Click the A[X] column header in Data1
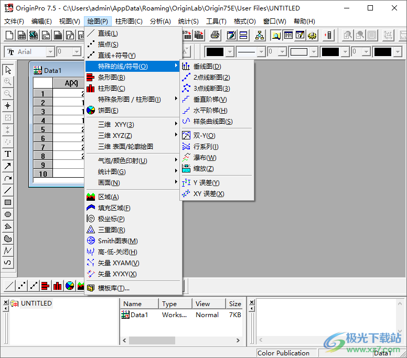The width and height of the screenshot is (407, 358). [69, 83]
